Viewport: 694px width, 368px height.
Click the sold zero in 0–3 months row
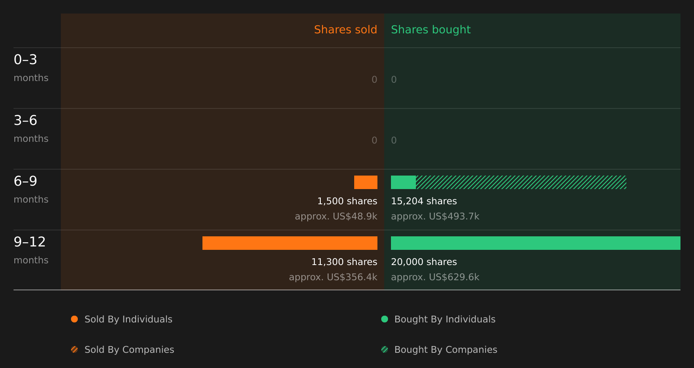click(374, 80)
